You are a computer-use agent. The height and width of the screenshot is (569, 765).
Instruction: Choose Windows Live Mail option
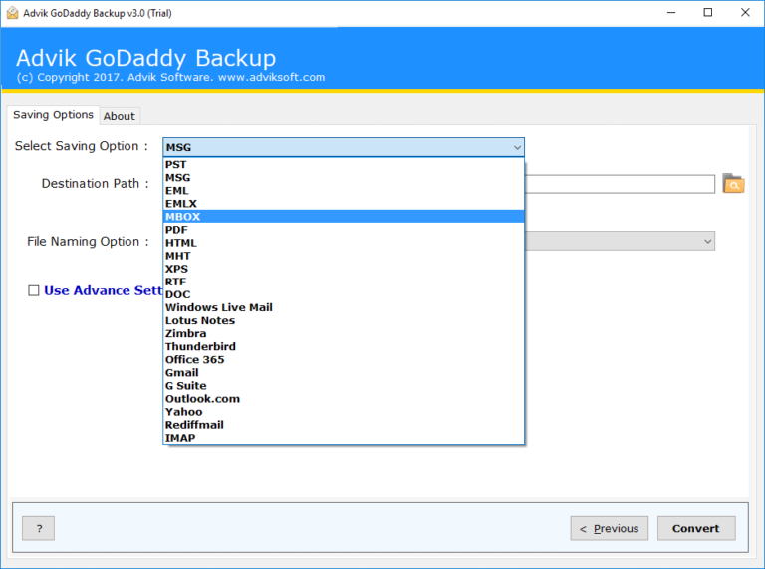click(x=344, y=307)
